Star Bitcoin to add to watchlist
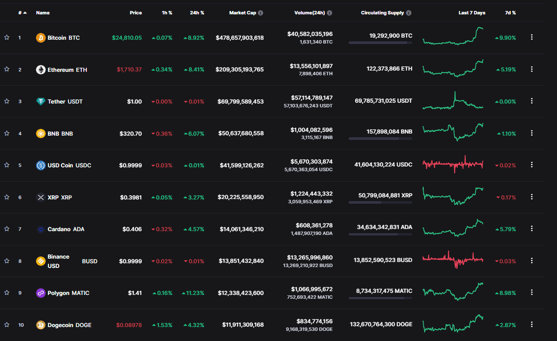The width and height of the screenshot is (557, 341). click(x=7, y=38)
